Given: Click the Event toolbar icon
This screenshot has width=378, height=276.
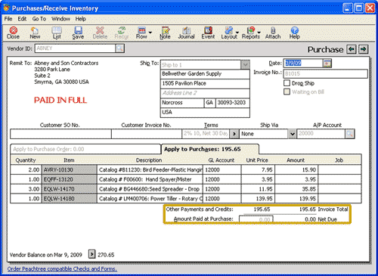Looking at the screenshot, I should click(x=208, y=33).
